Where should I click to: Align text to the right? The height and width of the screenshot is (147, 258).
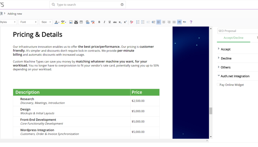pos(169,22)
